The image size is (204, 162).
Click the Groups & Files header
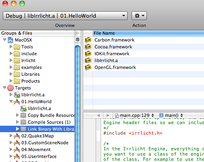(37, 33)
